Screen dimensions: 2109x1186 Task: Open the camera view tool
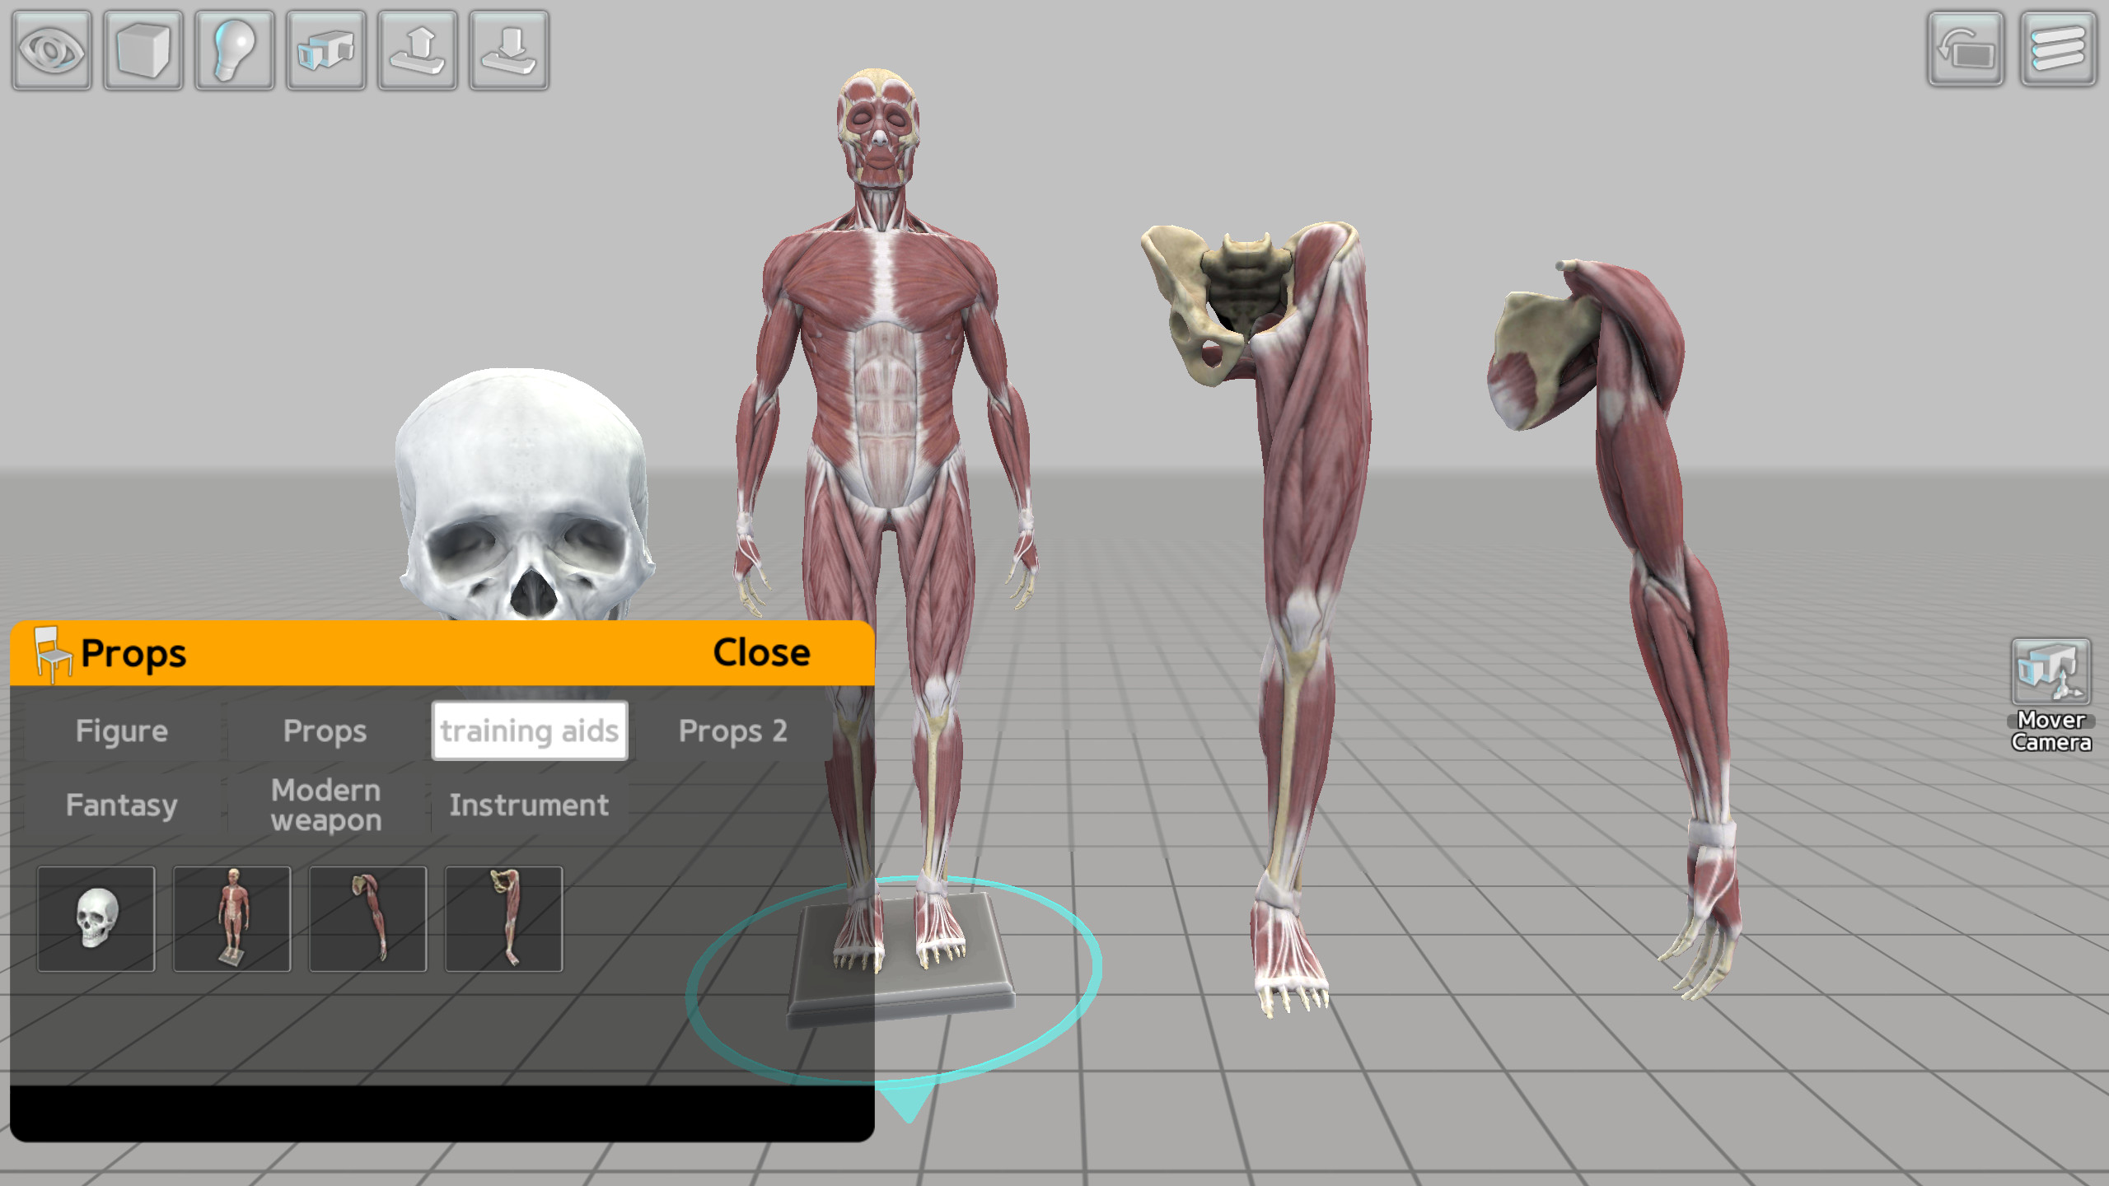pyautogui.click(x=326, y=52)
